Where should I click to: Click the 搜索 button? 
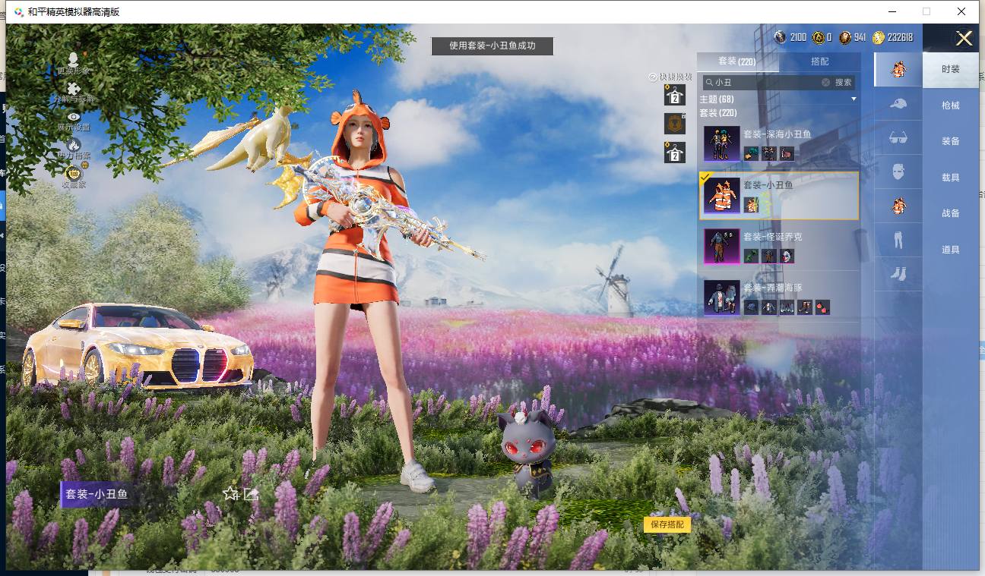(844, 82)
